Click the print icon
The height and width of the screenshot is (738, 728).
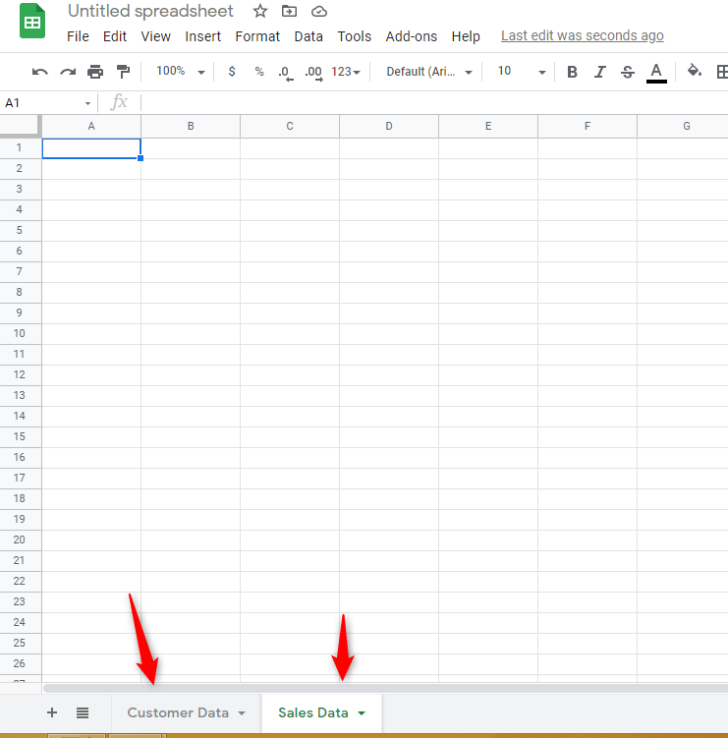tap(95, 72)
